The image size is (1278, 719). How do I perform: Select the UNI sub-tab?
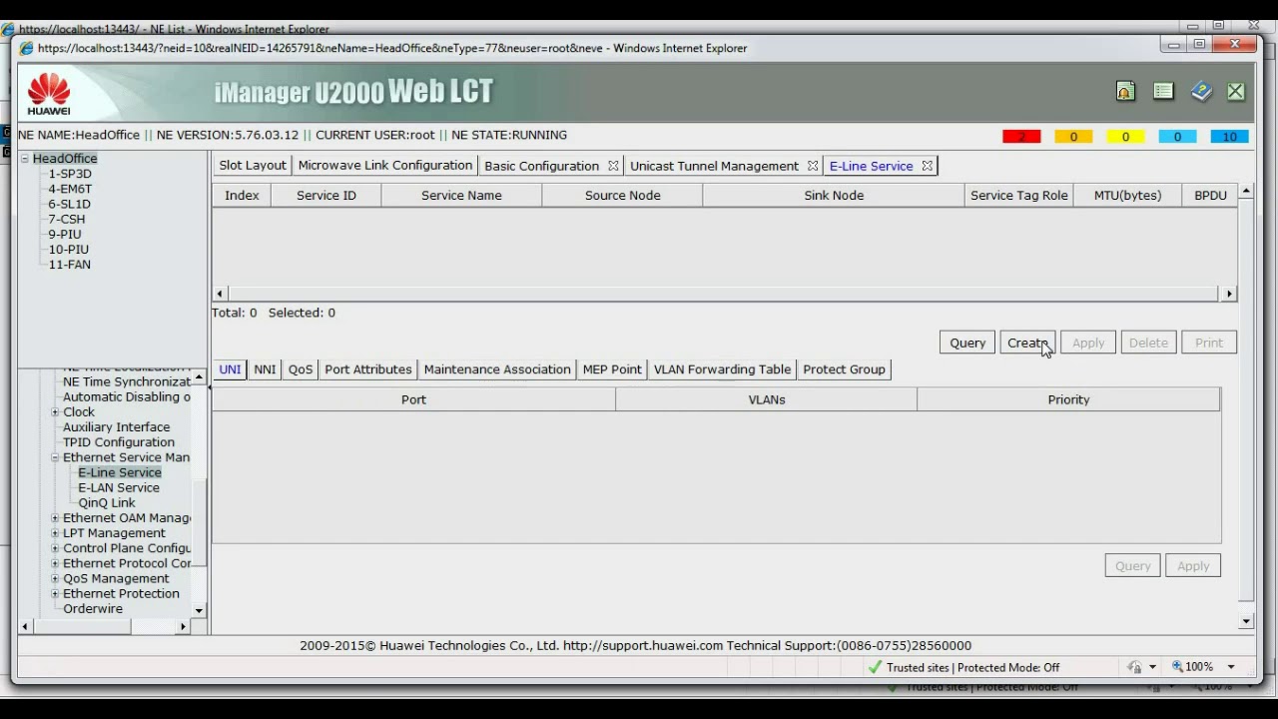click(230, 369)
